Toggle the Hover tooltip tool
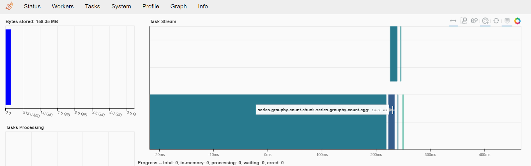The image size is (531, 166). 507,21
